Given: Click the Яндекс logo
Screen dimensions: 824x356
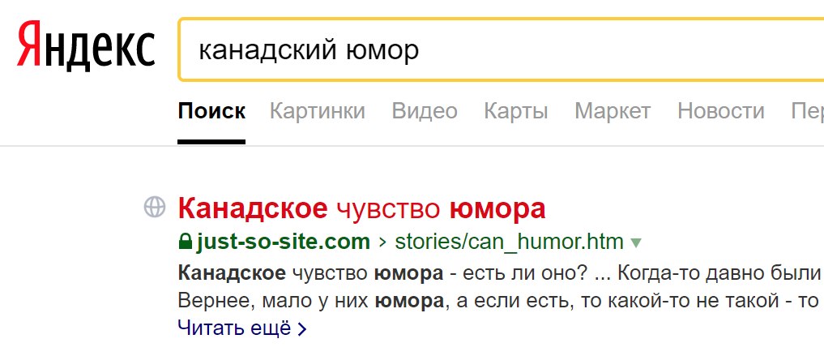Looking at the screenshot, I should pos(86,47).
